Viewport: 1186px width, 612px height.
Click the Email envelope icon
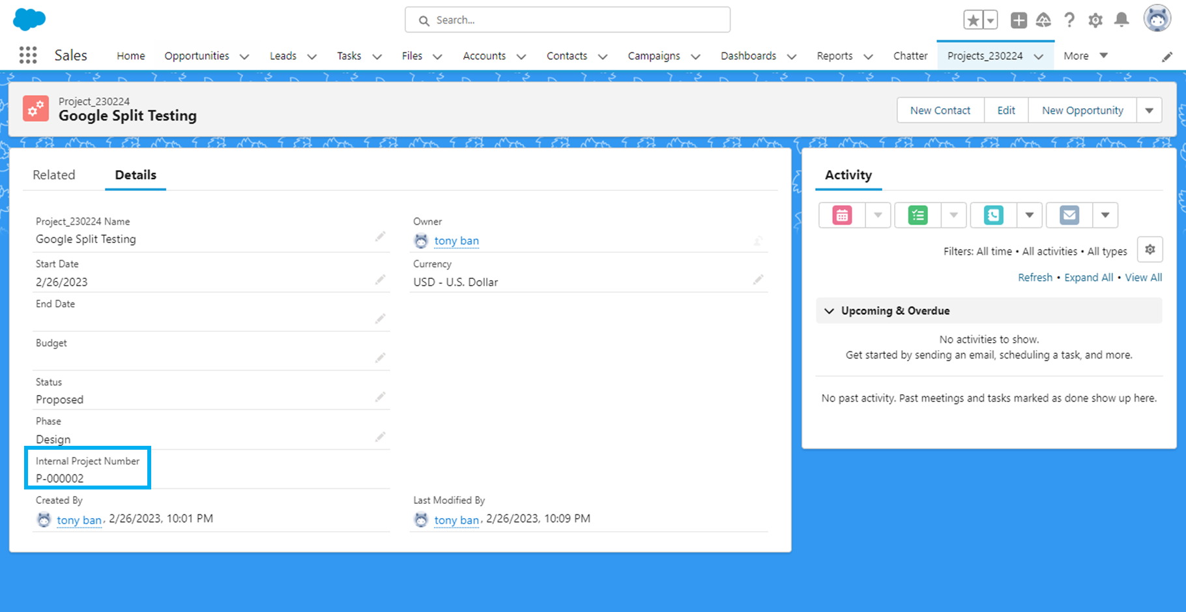click(1069, 215)
